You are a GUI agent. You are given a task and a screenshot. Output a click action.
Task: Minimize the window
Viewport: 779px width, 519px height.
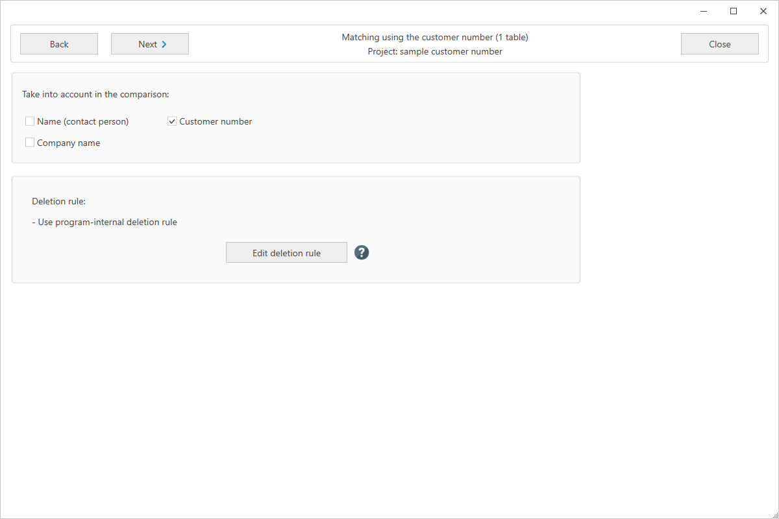coord(704,11)
